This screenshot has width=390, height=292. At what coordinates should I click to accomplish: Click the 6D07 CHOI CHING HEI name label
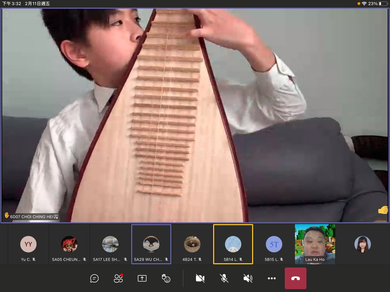click(x=31, y=217)
